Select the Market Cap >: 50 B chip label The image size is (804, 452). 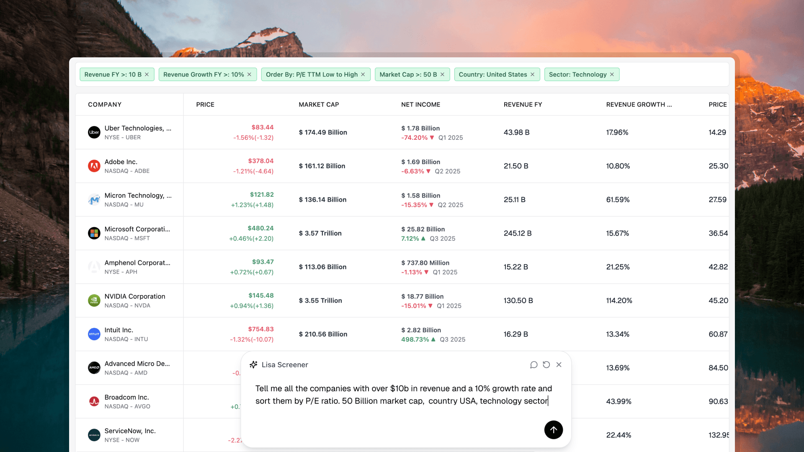pos(408,74)
